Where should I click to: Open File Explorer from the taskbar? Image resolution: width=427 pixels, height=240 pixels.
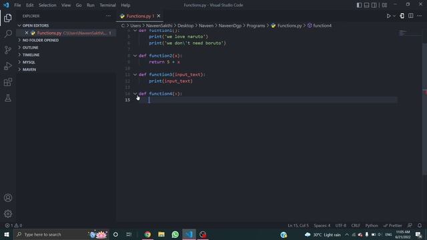coord(161,234)
